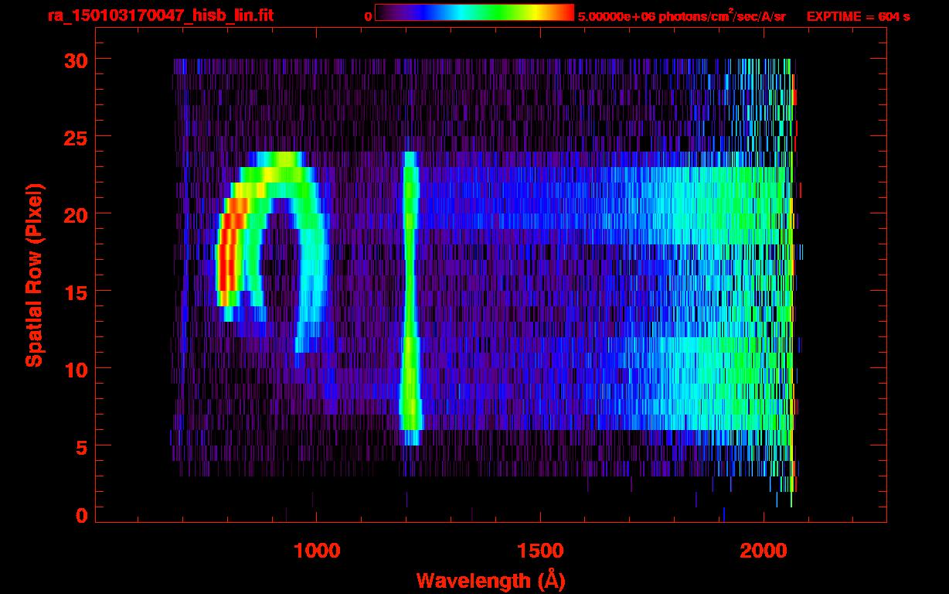Click the 0 label left of color bar
949x594 pixels.
pos(368,16)
